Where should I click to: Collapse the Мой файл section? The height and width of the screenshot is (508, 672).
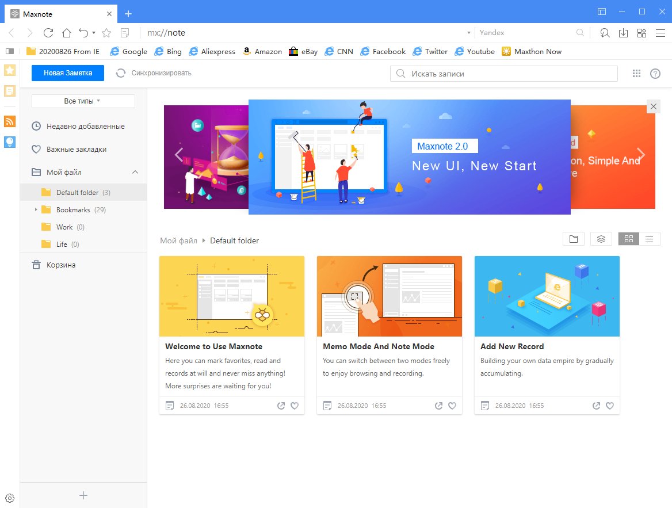click(135, 172)
